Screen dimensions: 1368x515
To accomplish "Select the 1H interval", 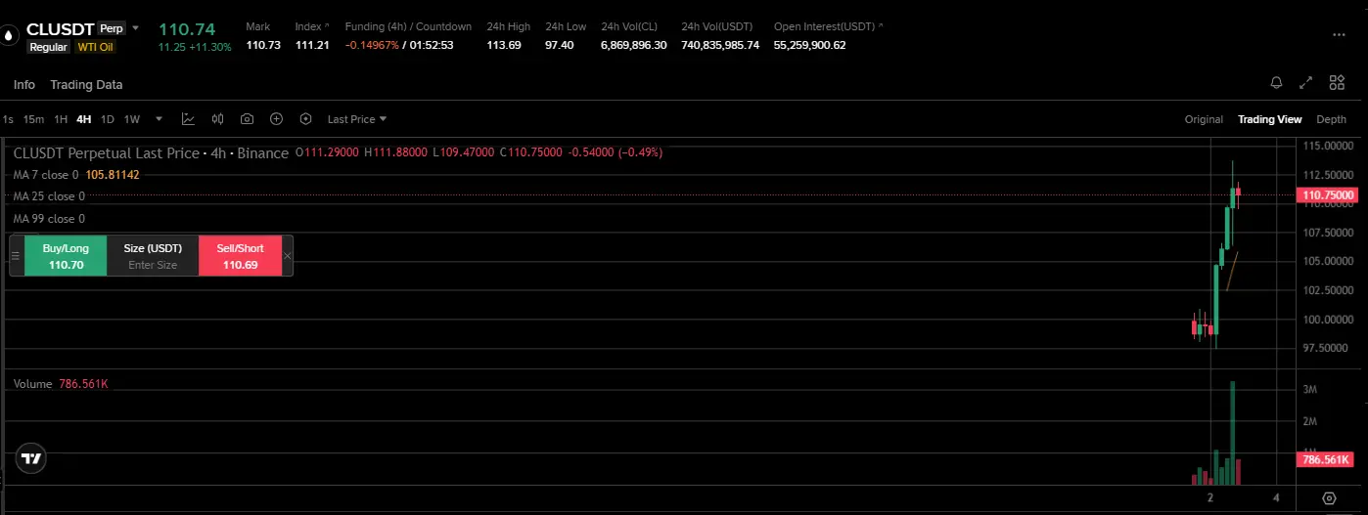I will (61, 119).
